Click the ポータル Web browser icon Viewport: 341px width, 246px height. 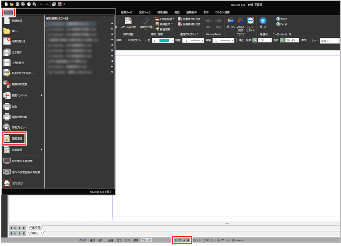coord(231,22)
